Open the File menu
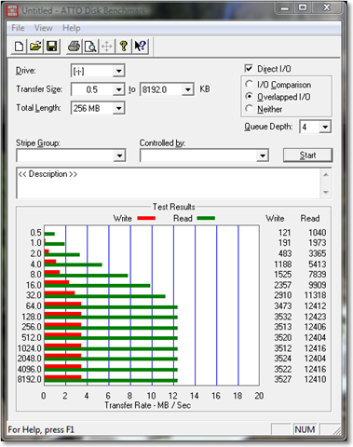The image size is (353, 447). [x=18, y=28]
